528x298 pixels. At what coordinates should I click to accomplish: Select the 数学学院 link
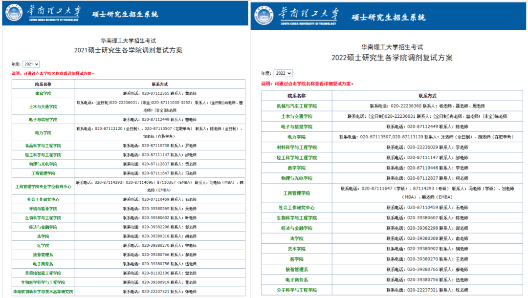coord(296,168)
